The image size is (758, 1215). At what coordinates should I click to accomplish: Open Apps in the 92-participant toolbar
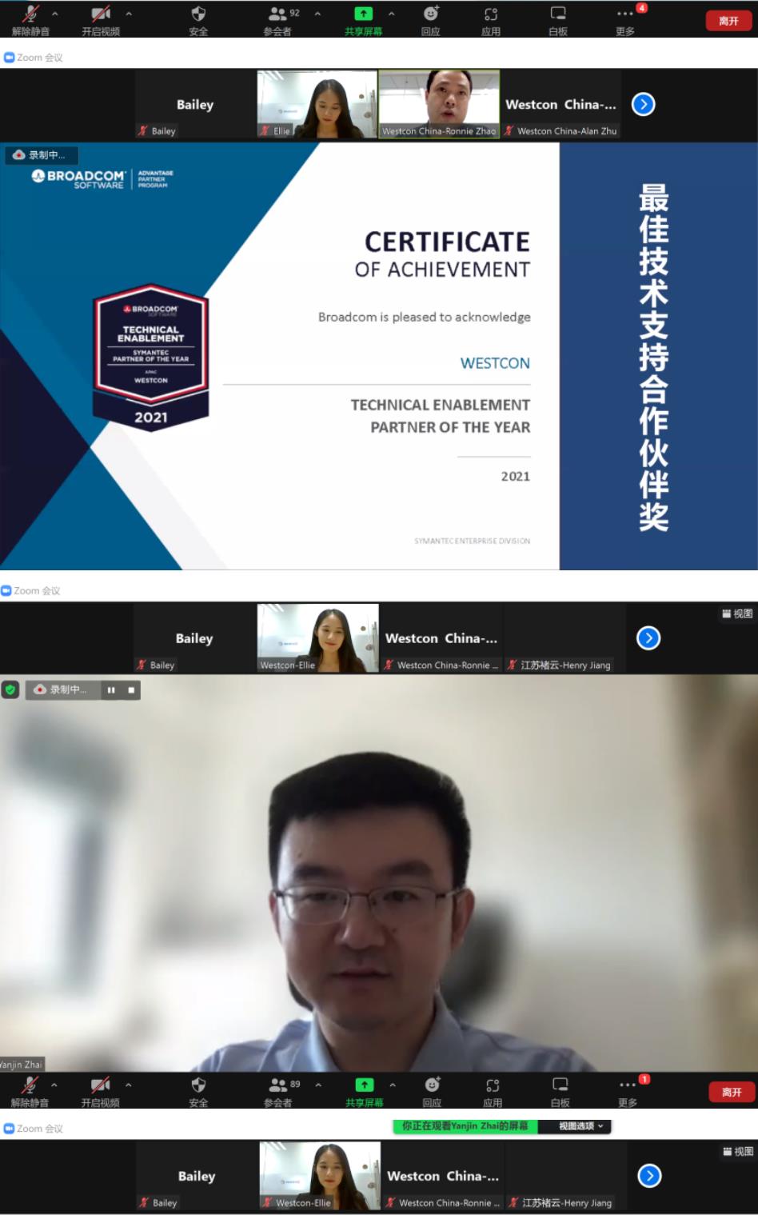491,20
